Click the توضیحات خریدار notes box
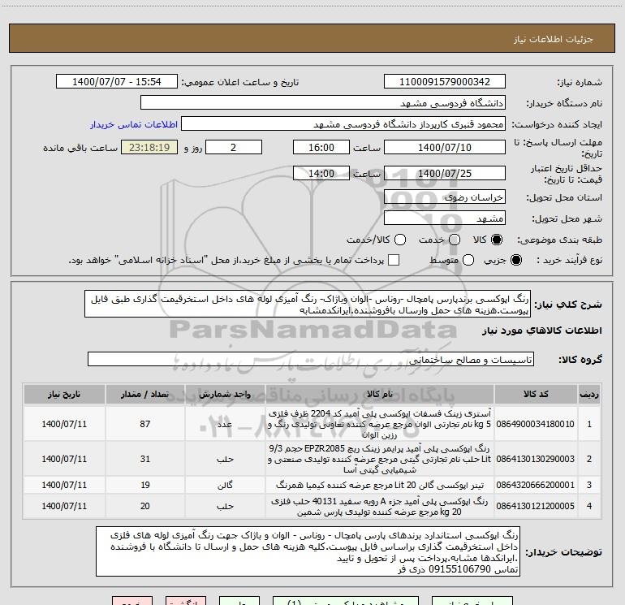625x605 pixels. tap(308, 551)
